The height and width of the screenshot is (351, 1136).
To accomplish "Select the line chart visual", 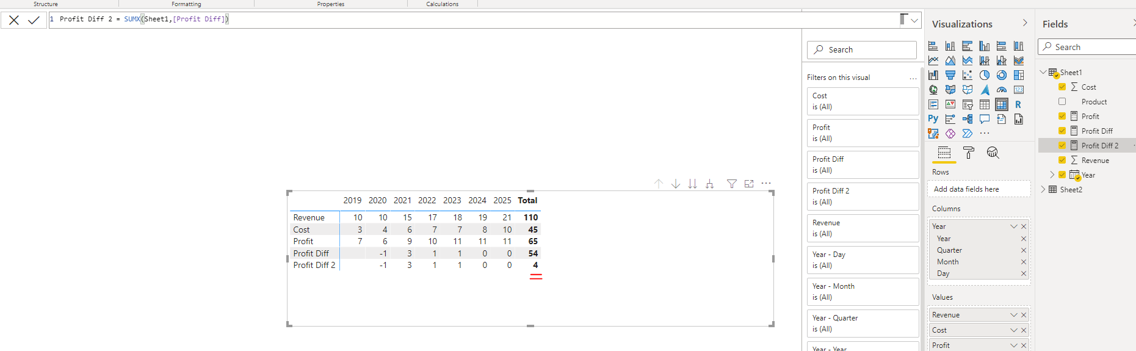I will point(933,60).
